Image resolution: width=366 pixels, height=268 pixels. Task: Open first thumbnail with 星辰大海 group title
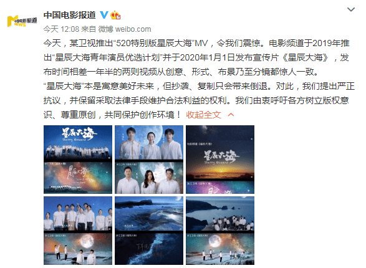click(x=78, y=160)
